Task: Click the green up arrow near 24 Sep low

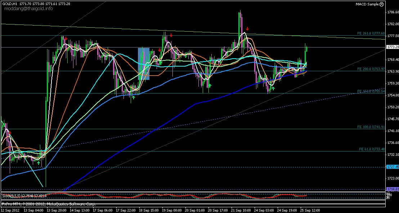Action: click(273, 88)
